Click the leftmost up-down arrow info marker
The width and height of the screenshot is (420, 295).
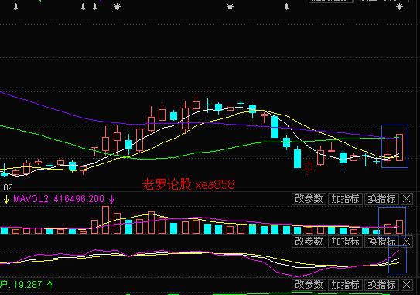(x=15, y=7)
